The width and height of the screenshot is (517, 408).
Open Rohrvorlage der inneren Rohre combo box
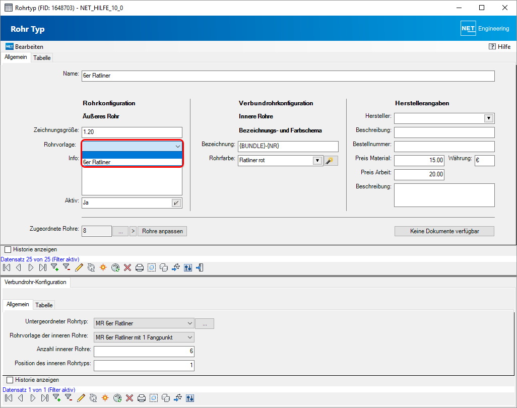(x=144, y=337)
